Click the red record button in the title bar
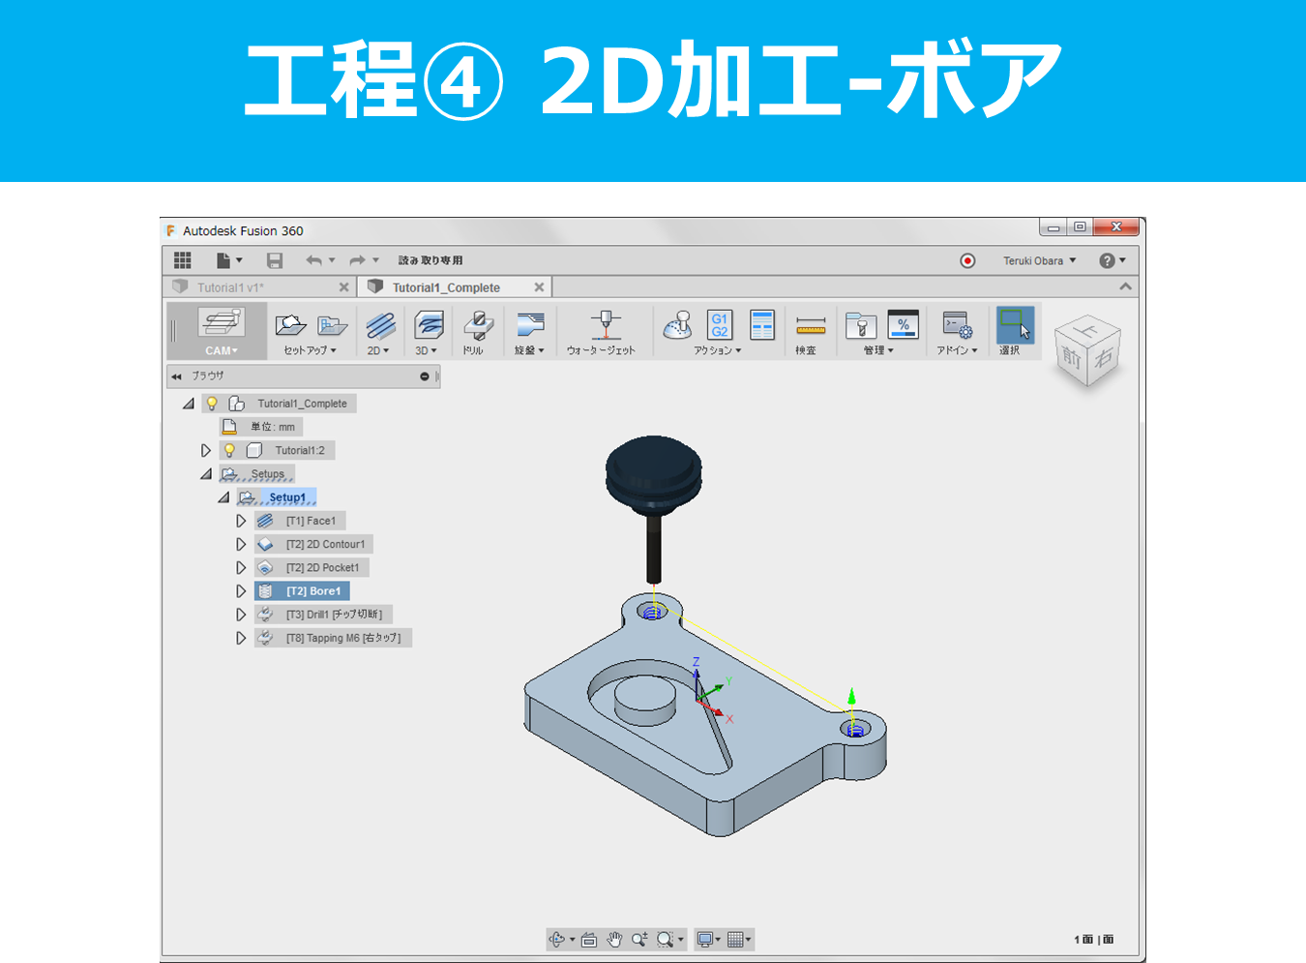Screen dimensions: 1306x963 (x=966, y=259)
